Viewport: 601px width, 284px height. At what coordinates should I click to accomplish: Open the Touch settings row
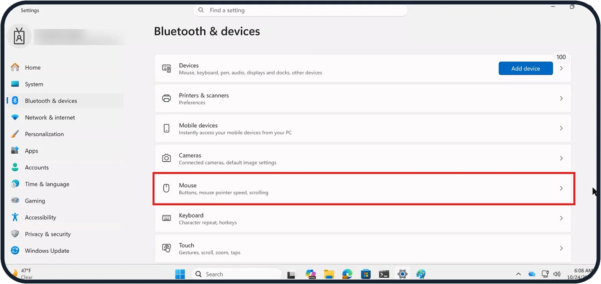point(363,248)
